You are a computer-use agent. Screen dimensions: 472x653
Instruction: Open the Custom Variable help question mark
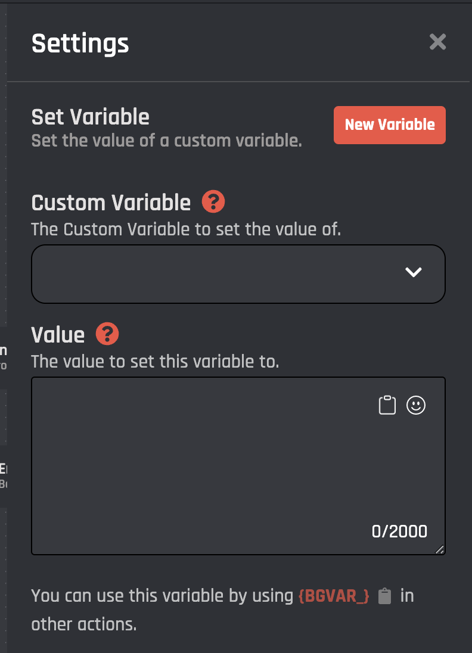coord(213,202)
